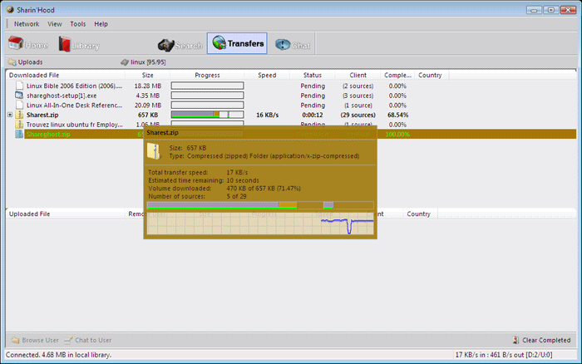
Task: Open the Library section
Action: pos(79,44)
